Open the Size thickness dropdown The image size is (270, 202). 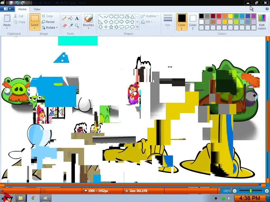click(x=168, y=22)
